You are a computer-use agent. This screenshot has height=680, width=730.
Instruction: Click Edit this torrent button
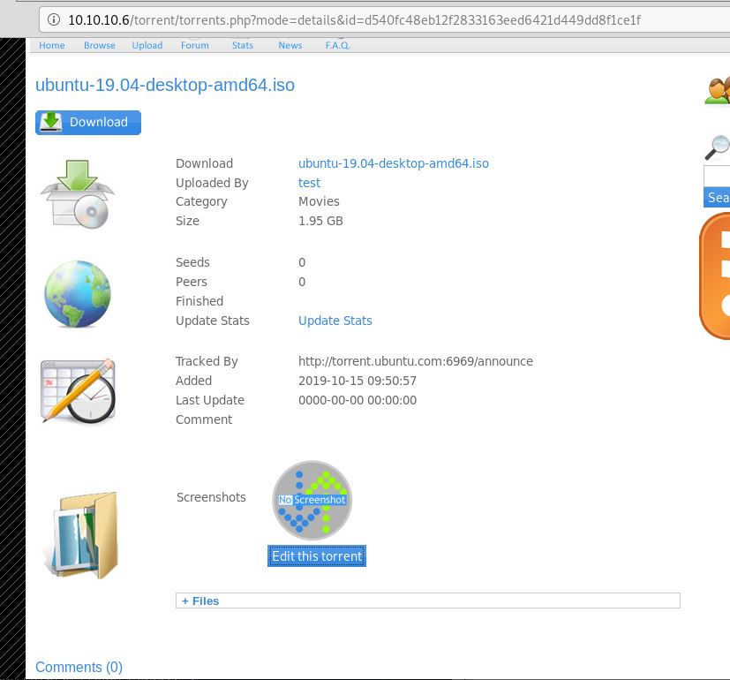click(317, 556)
